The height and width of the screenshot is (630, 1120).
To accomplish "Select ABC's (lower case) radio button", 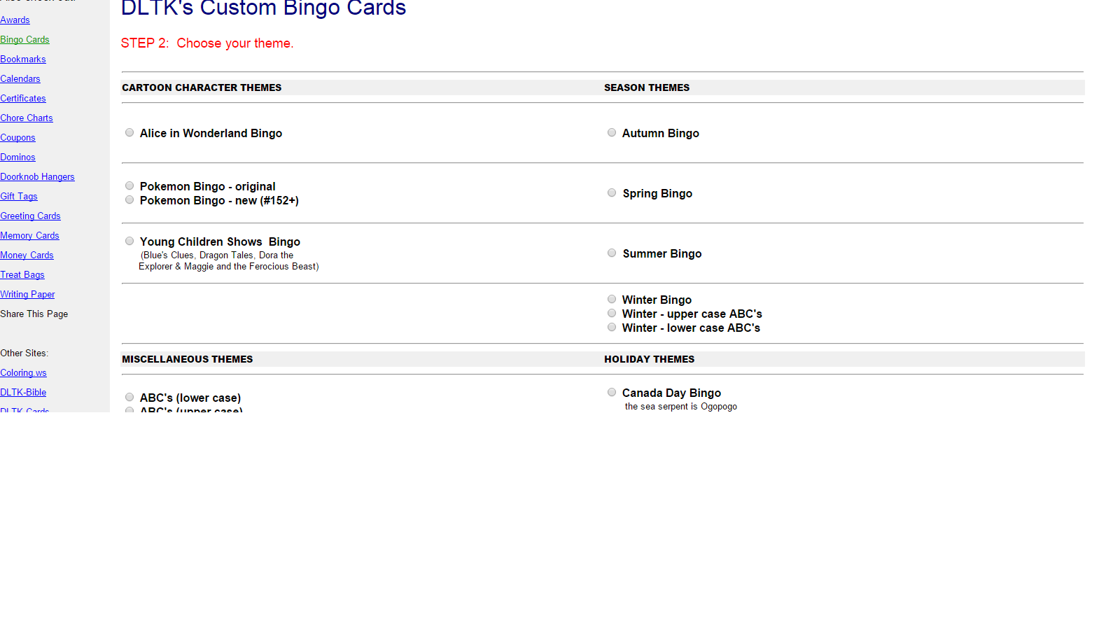I will click(x=129, y=397).
